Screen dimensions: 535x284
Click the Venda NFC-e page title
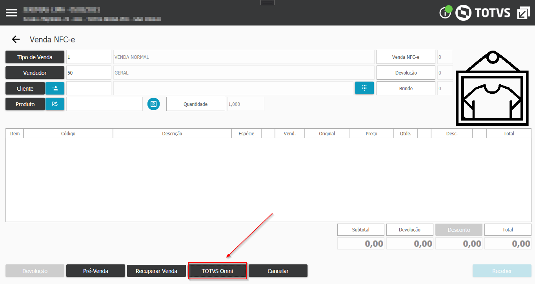(x=52, y=40)
